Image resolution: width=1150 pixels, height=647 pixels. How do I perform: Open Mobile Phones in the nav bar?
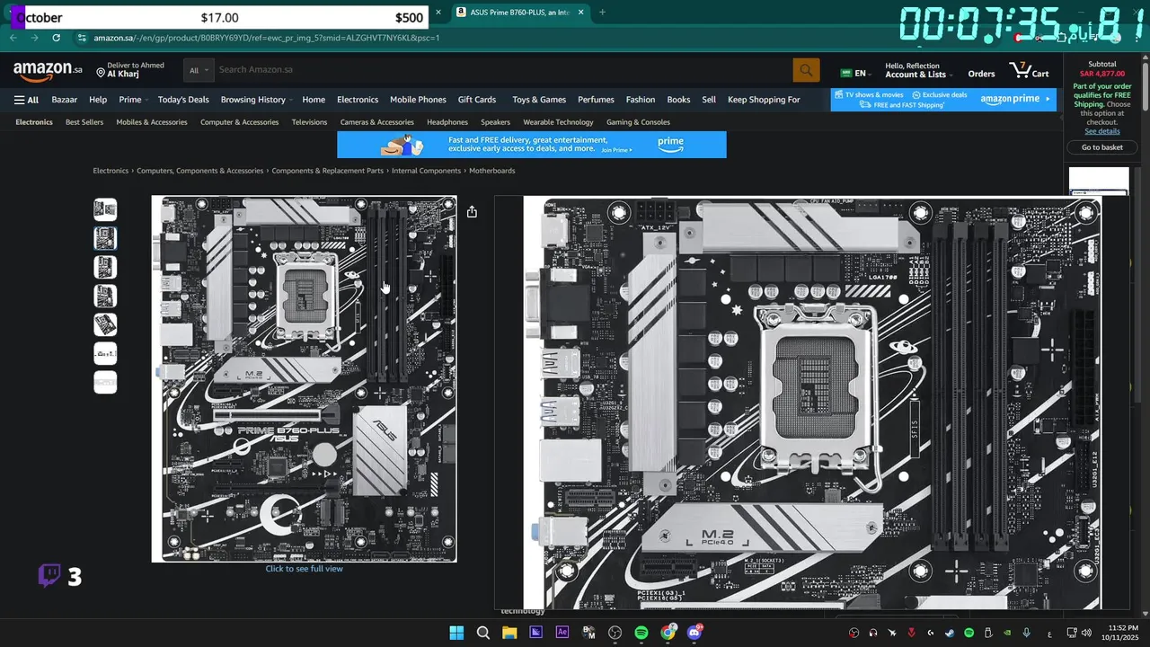(418, 100)
